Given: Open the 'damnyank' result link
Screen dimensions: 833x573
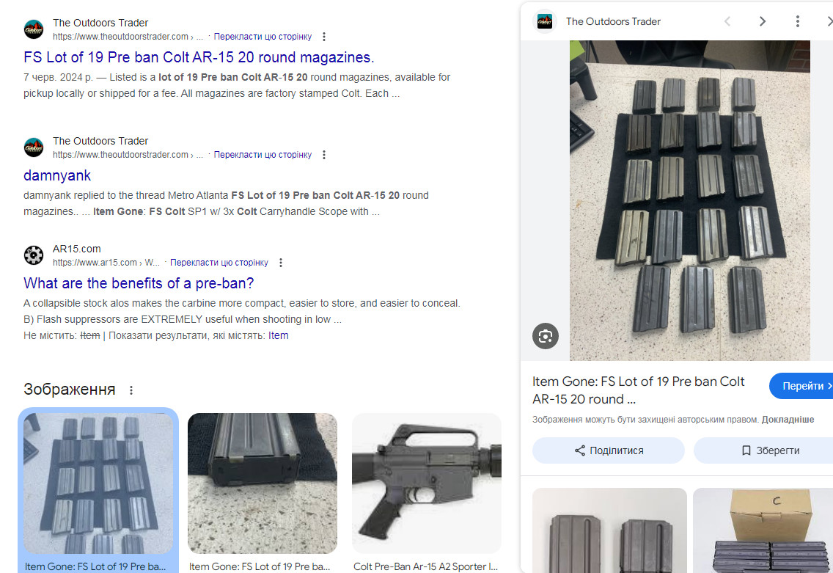Looking at the screenshot, I should (57, 175).
